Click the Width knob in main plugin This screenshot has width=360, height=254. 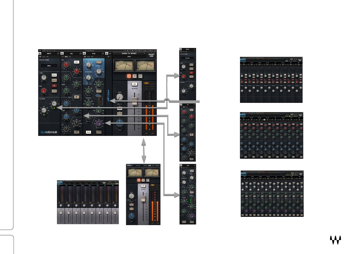pos(120,97)
